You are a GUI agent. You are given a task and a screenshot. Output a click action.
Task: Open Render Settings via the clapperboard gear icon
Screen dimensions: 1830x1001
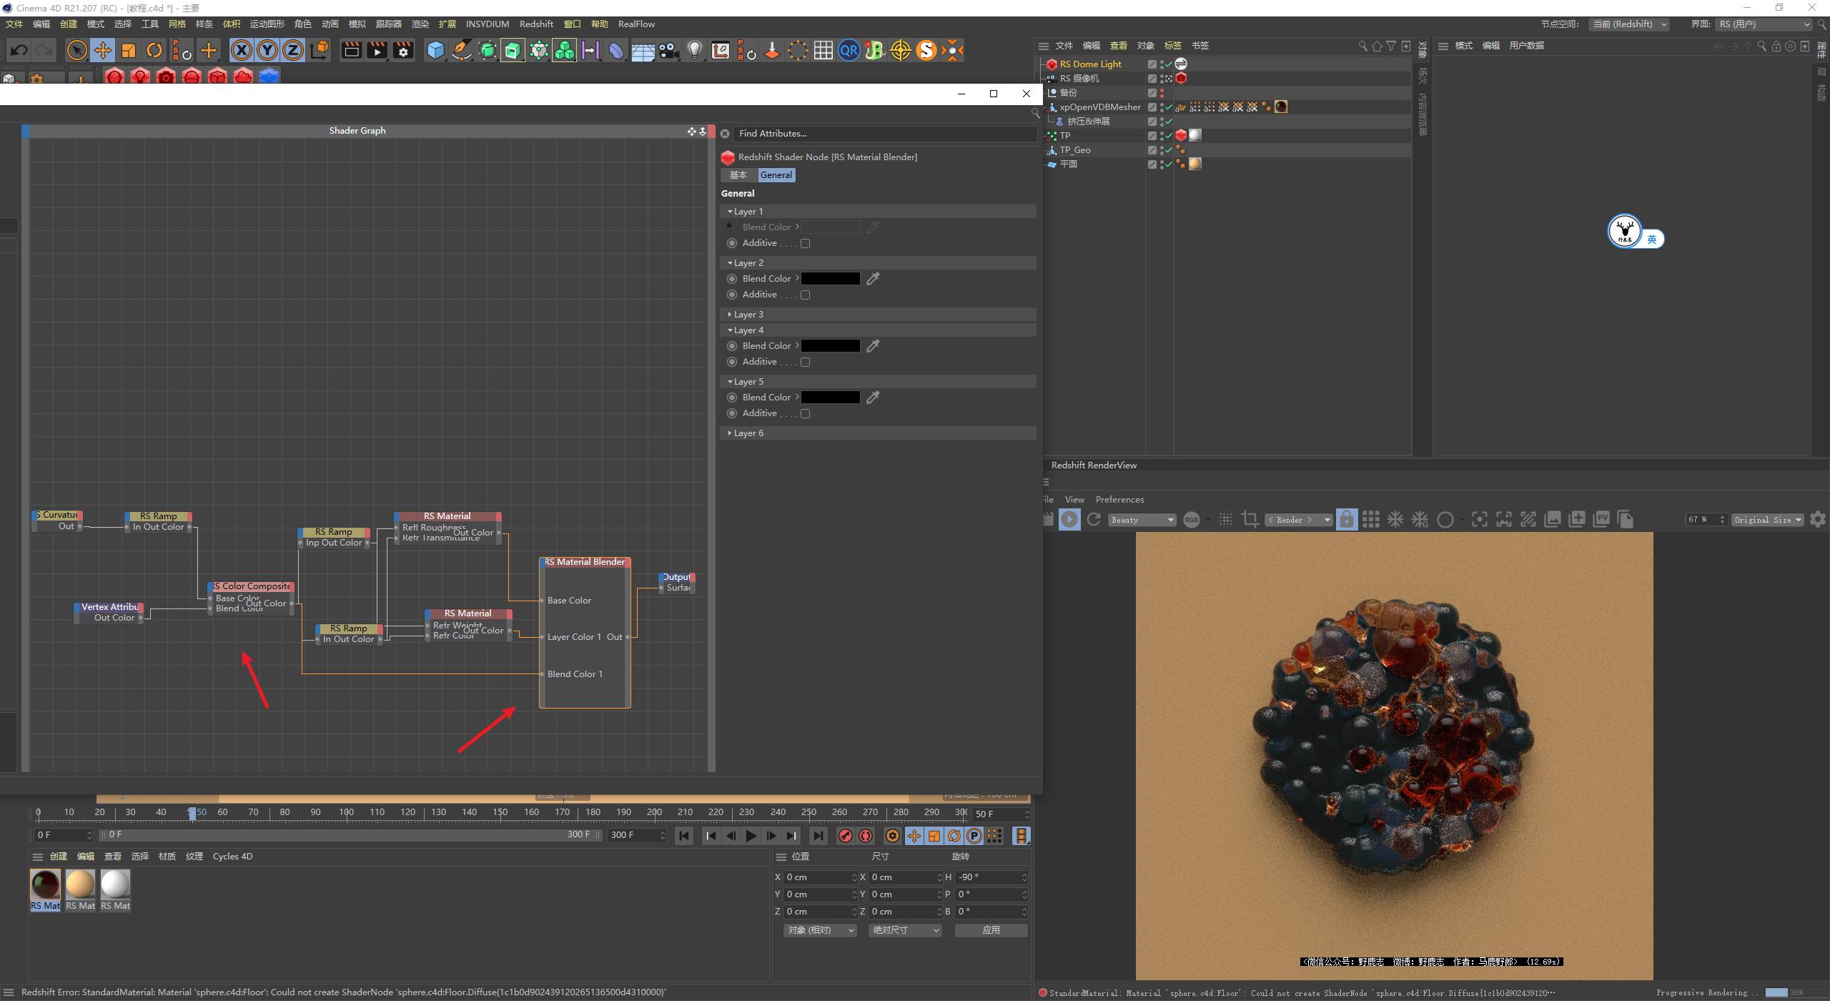point(403,50)
